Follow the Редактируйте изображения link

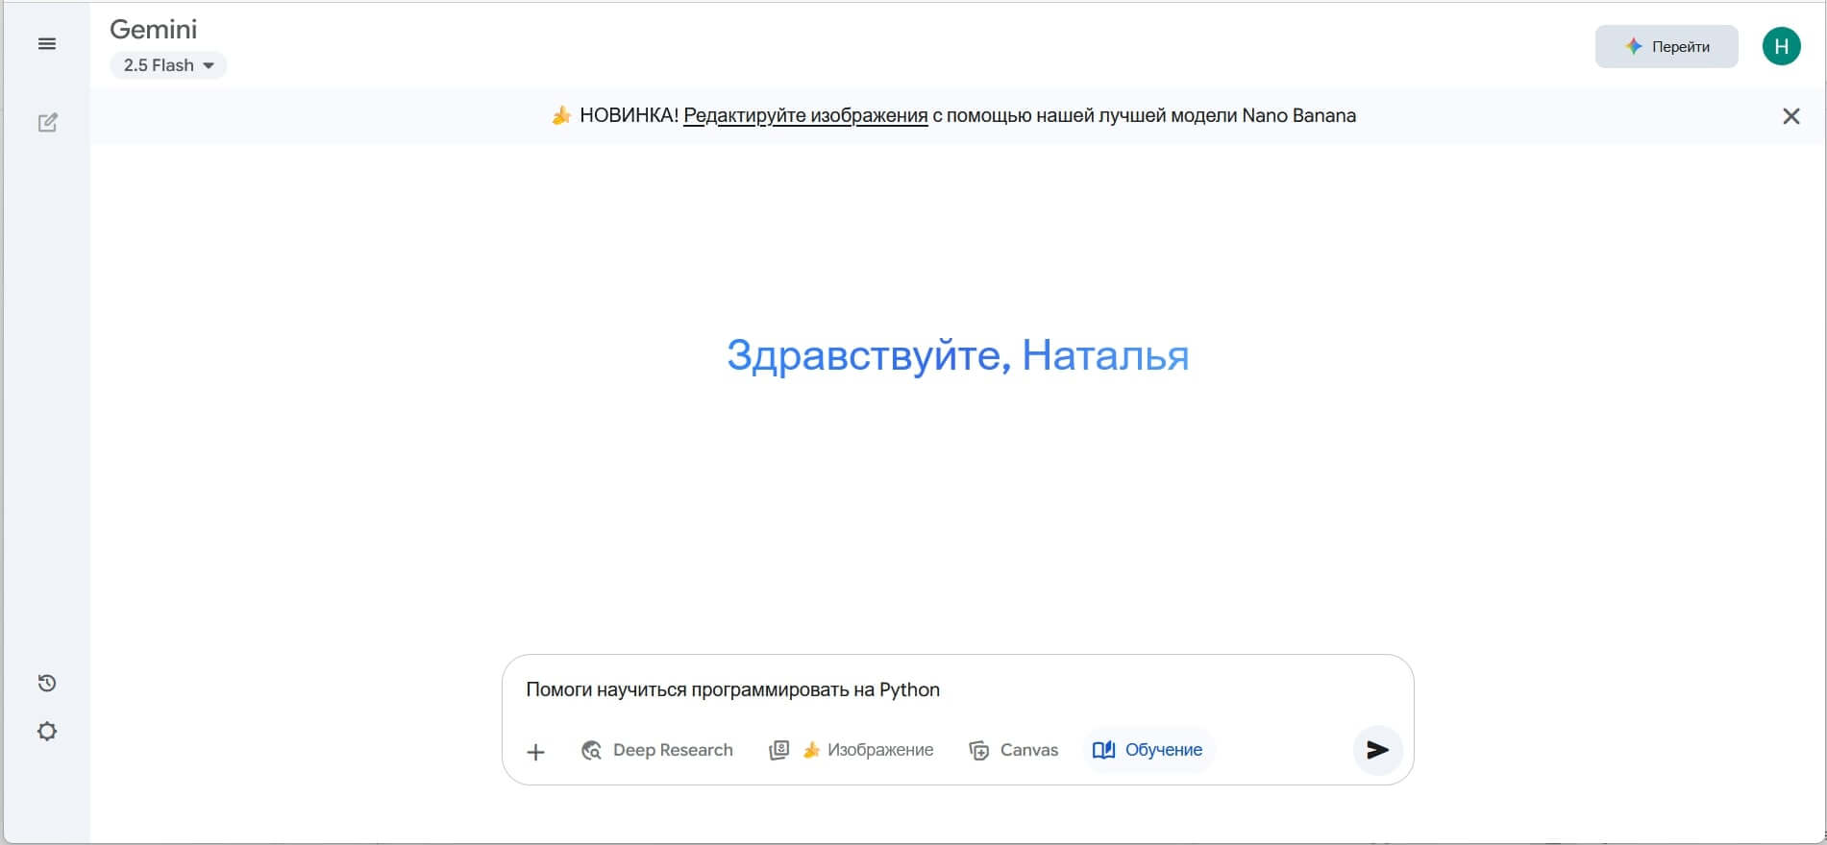pyautogui.click(x=805, y=116)
